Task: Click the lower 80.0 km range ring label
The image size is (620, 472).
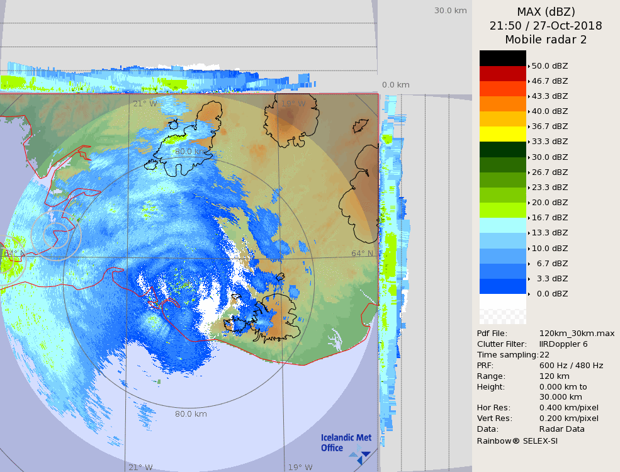Action: (191, 414)
